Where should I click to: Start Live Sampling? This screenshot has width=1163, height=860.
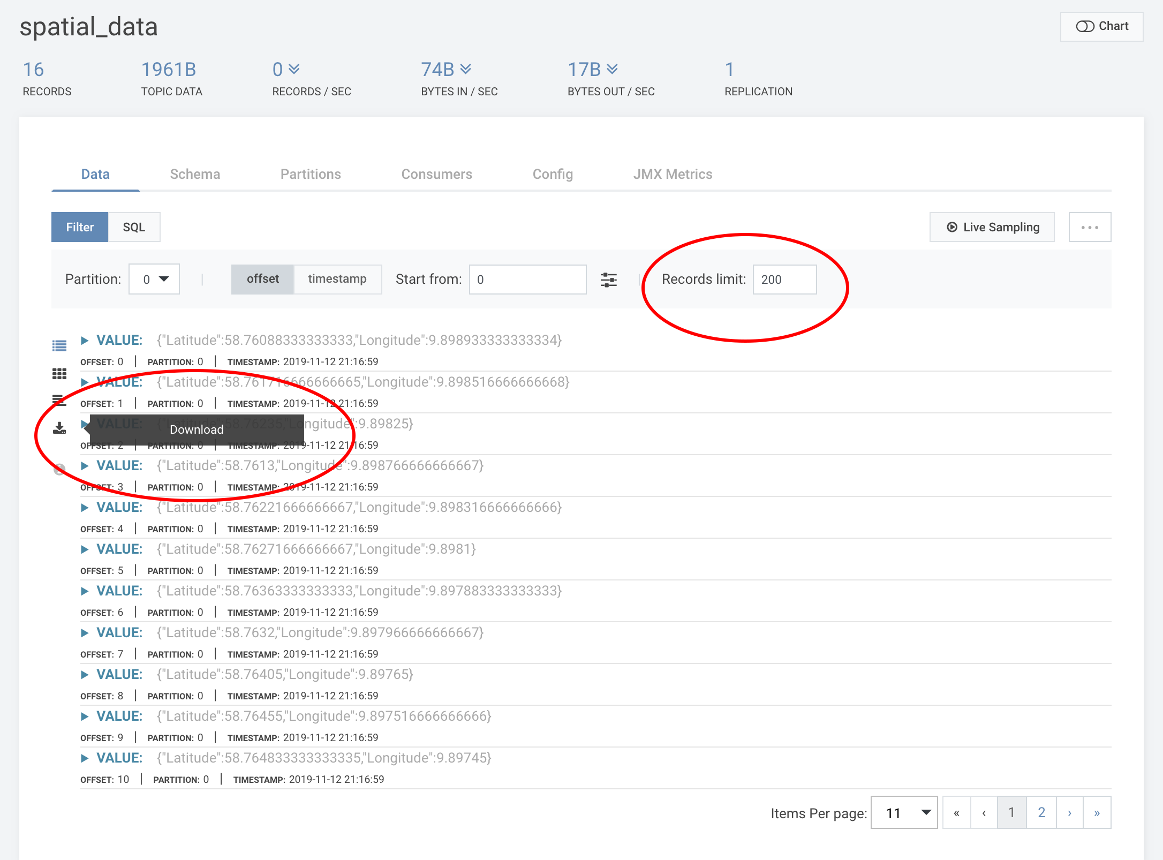[992, 227]
